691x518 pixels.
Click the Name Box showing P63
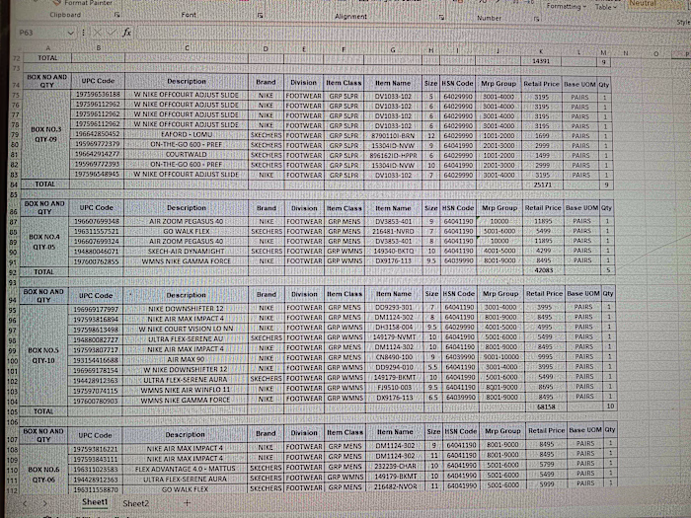(x=41, y=33)
